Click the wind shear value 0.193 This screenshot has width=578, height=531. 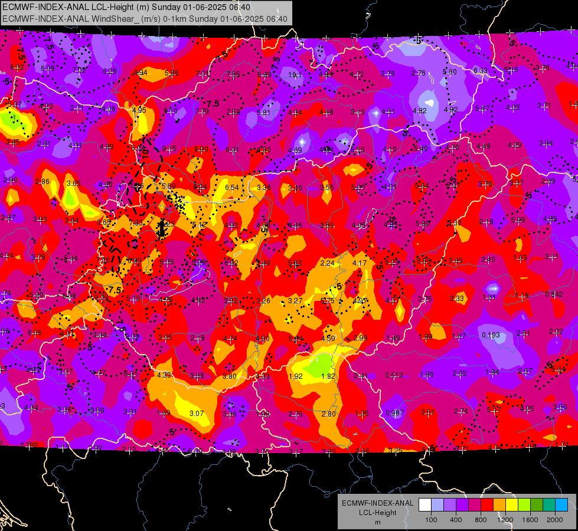[491, 335]
